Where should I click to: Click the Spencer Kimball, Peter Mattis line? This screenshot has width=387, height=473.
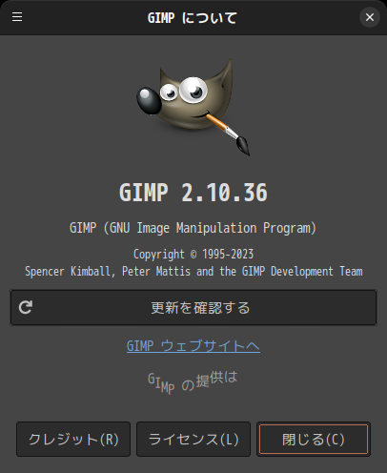pos(193,272)
